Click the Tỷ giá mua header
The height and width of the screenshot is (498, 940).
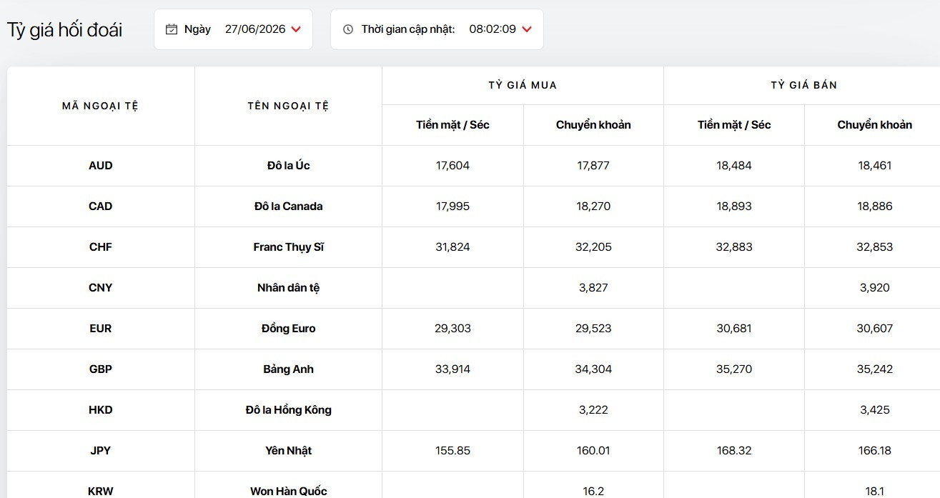523,85
